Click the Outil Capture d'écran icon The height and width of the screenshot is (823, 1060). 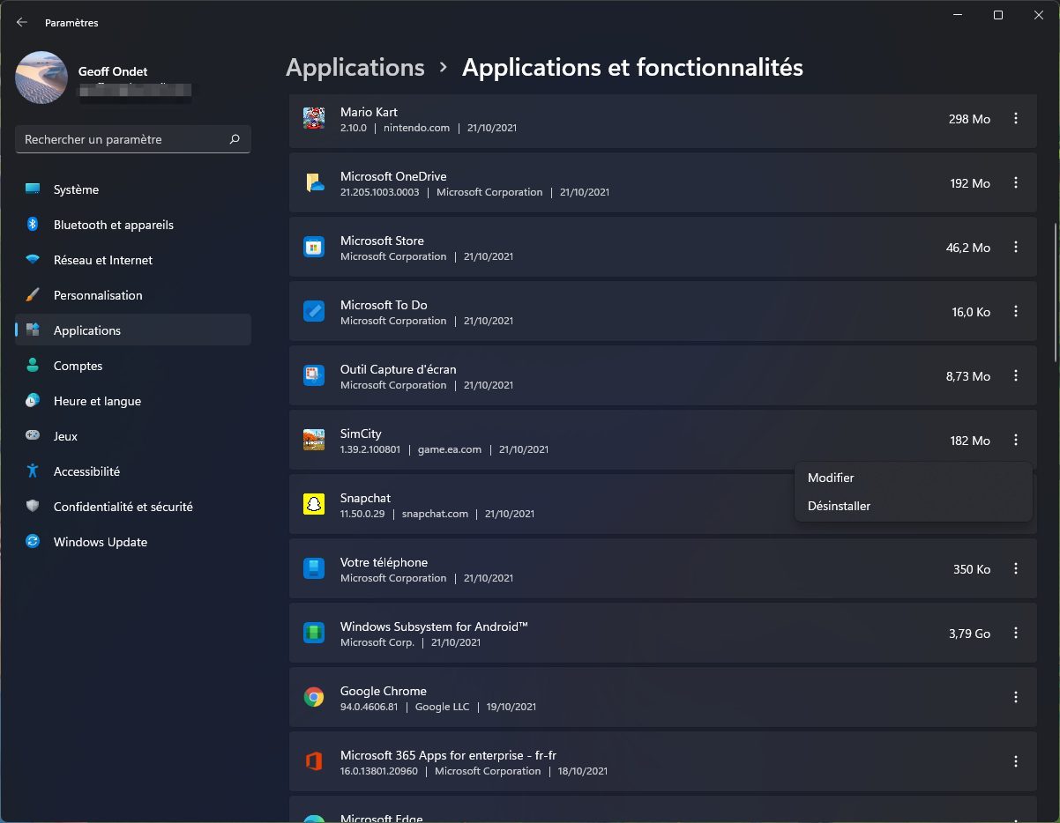point(313,376)
